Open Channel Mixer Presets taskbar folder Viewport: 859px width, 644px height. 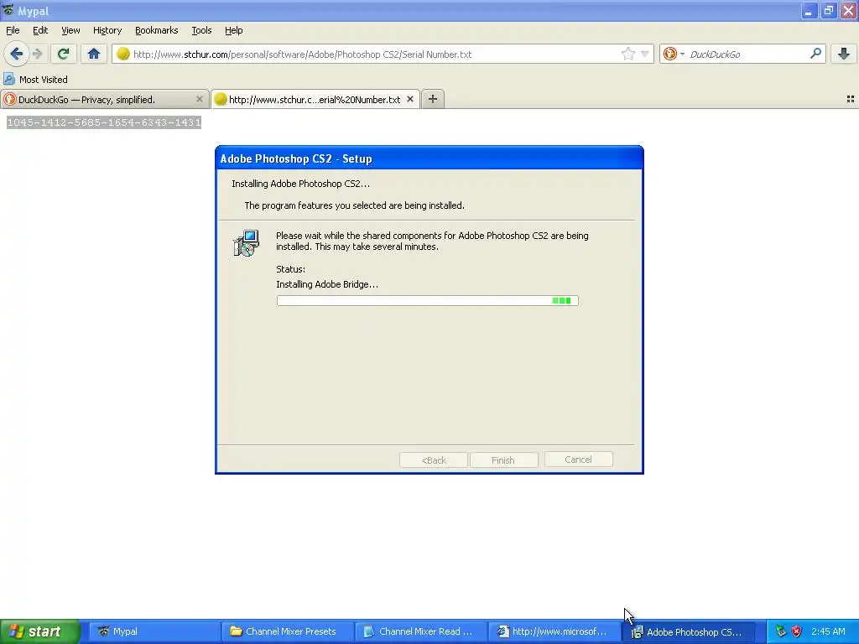click(x=289, y=631)
